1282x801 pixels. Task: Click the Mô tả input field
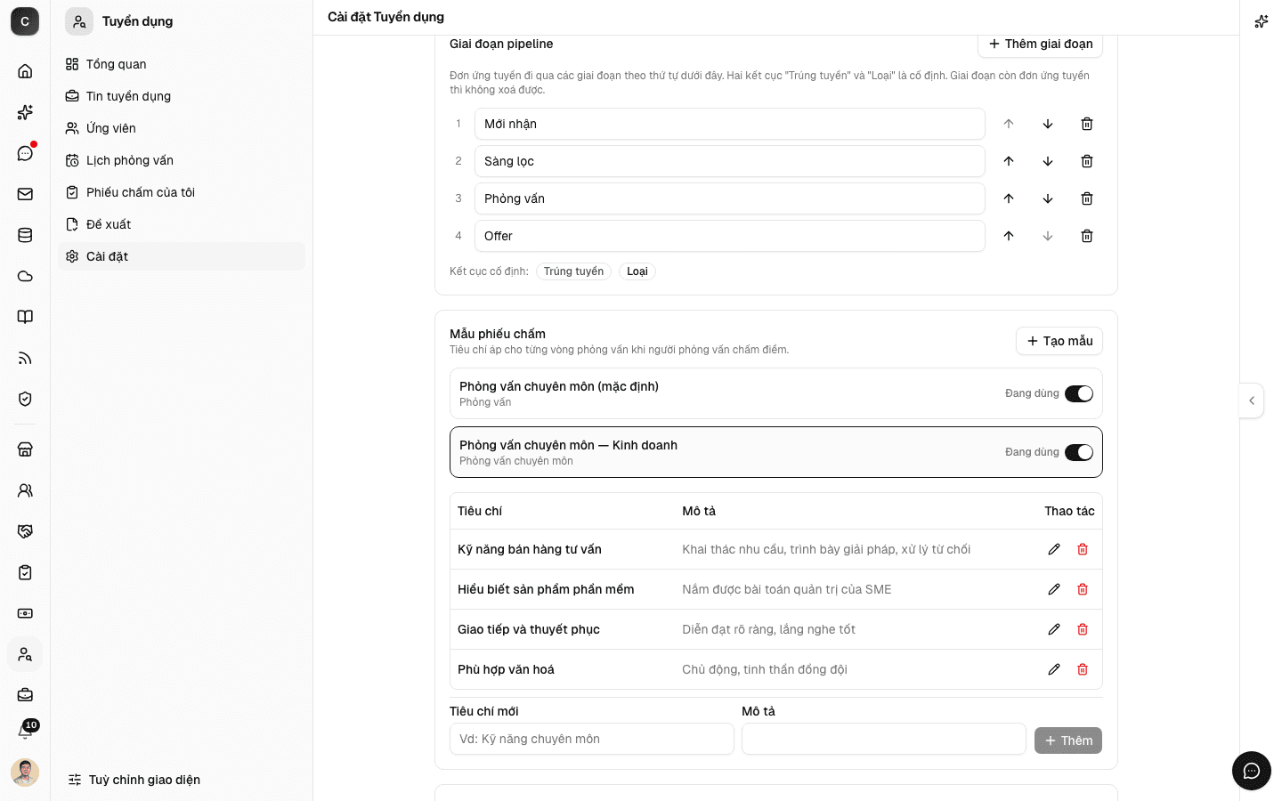click(x=884, y=739)
